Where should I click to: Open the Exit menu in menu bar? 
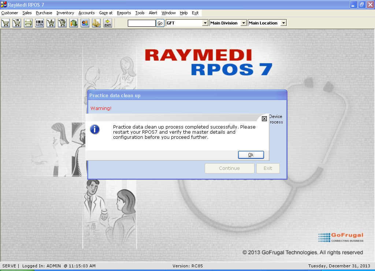195,13
